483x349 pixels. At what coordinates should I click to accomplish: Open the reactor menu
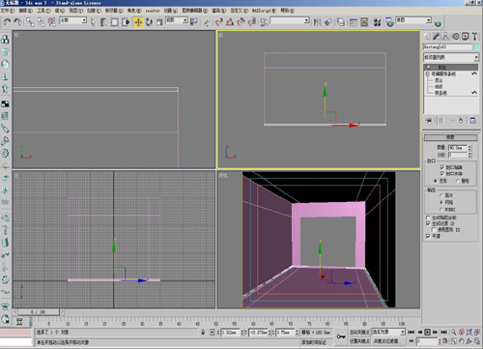click(153, 11)
